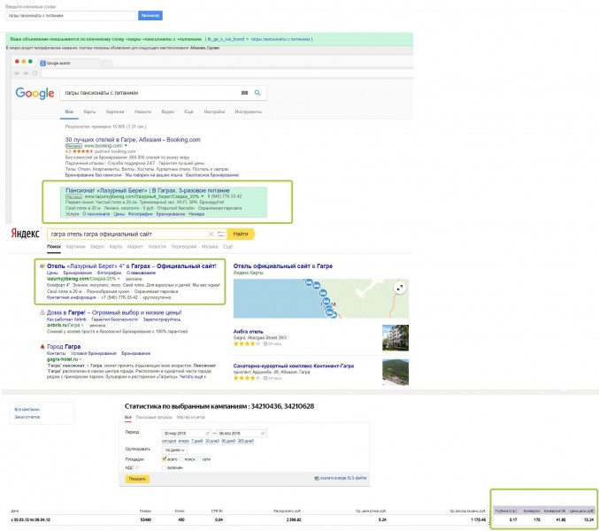Expand arrow next to gagra-hotel.ru URL

(x=81, y=359)
